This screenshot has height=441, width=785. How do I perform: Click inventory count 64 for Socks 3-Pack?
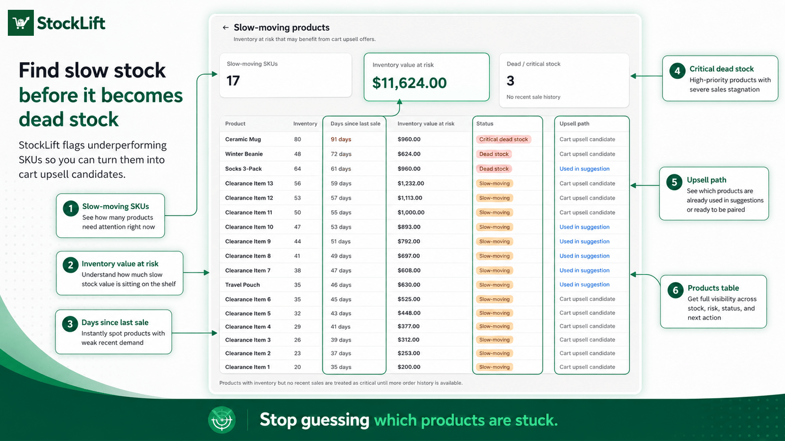tap(297, 169)
